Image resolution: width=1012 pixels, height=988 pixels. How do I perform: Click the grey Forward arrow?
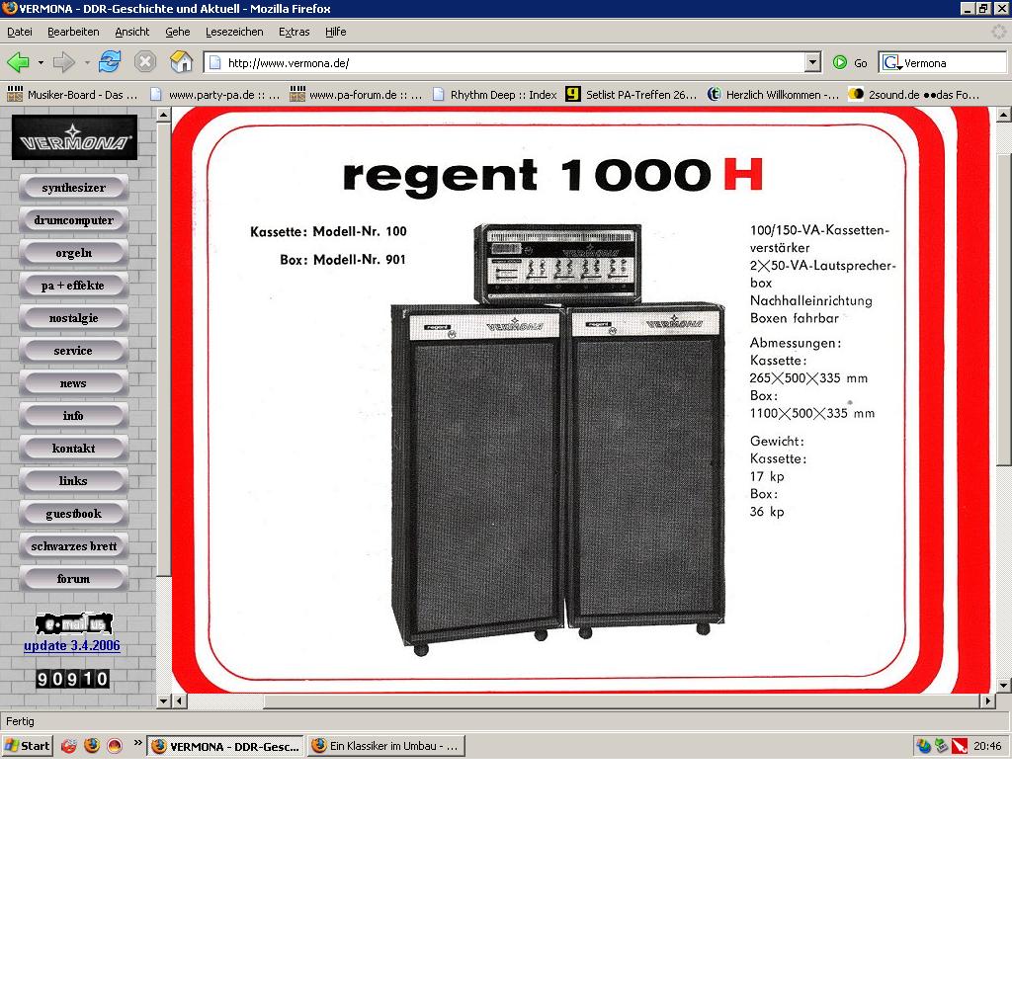click(x=64, y=62)
